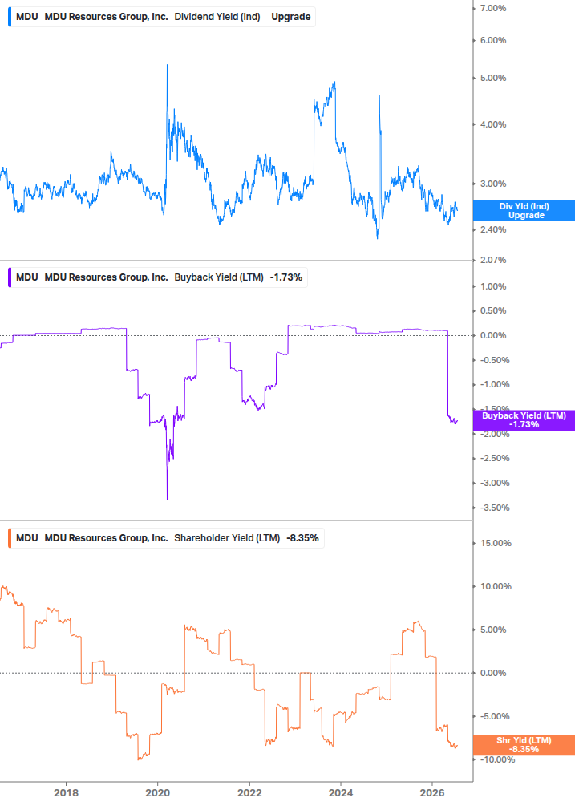Click the purple Buyback Yield color bar

click(x=10, y=277)
